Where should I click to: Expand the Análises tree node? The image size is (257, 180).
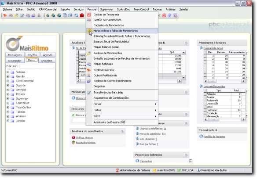[x=8, y=116]
